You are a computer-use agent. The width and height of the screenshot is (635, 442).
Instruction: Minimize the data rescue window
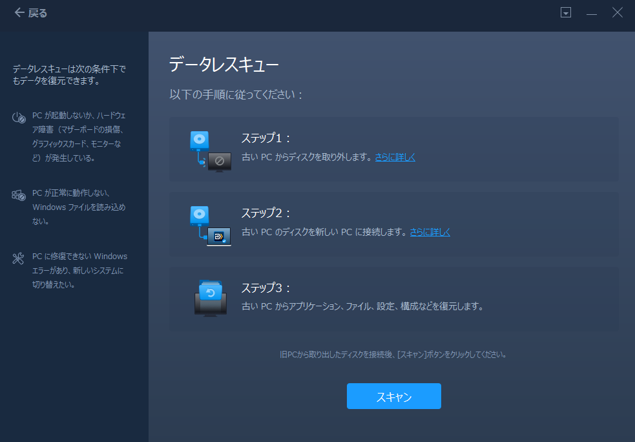(592, 14)
